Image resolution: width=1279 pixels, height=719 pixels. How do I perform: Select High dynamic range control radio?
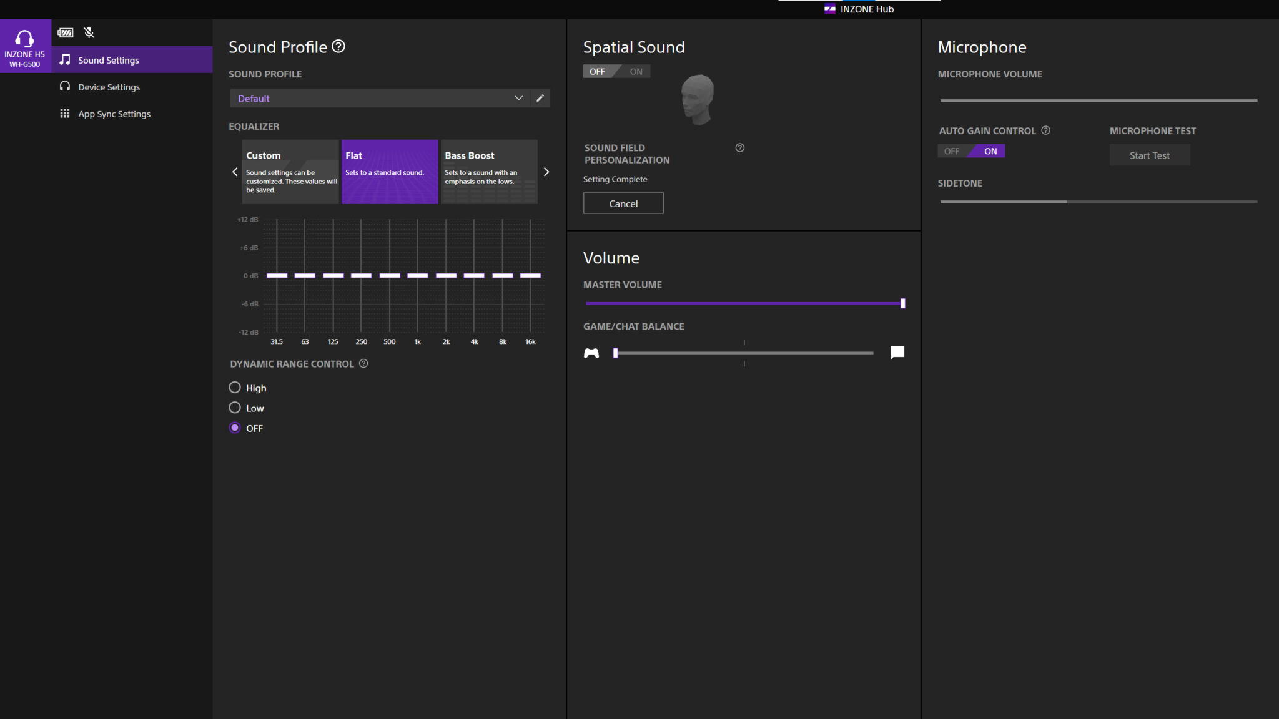click(235, 388)
